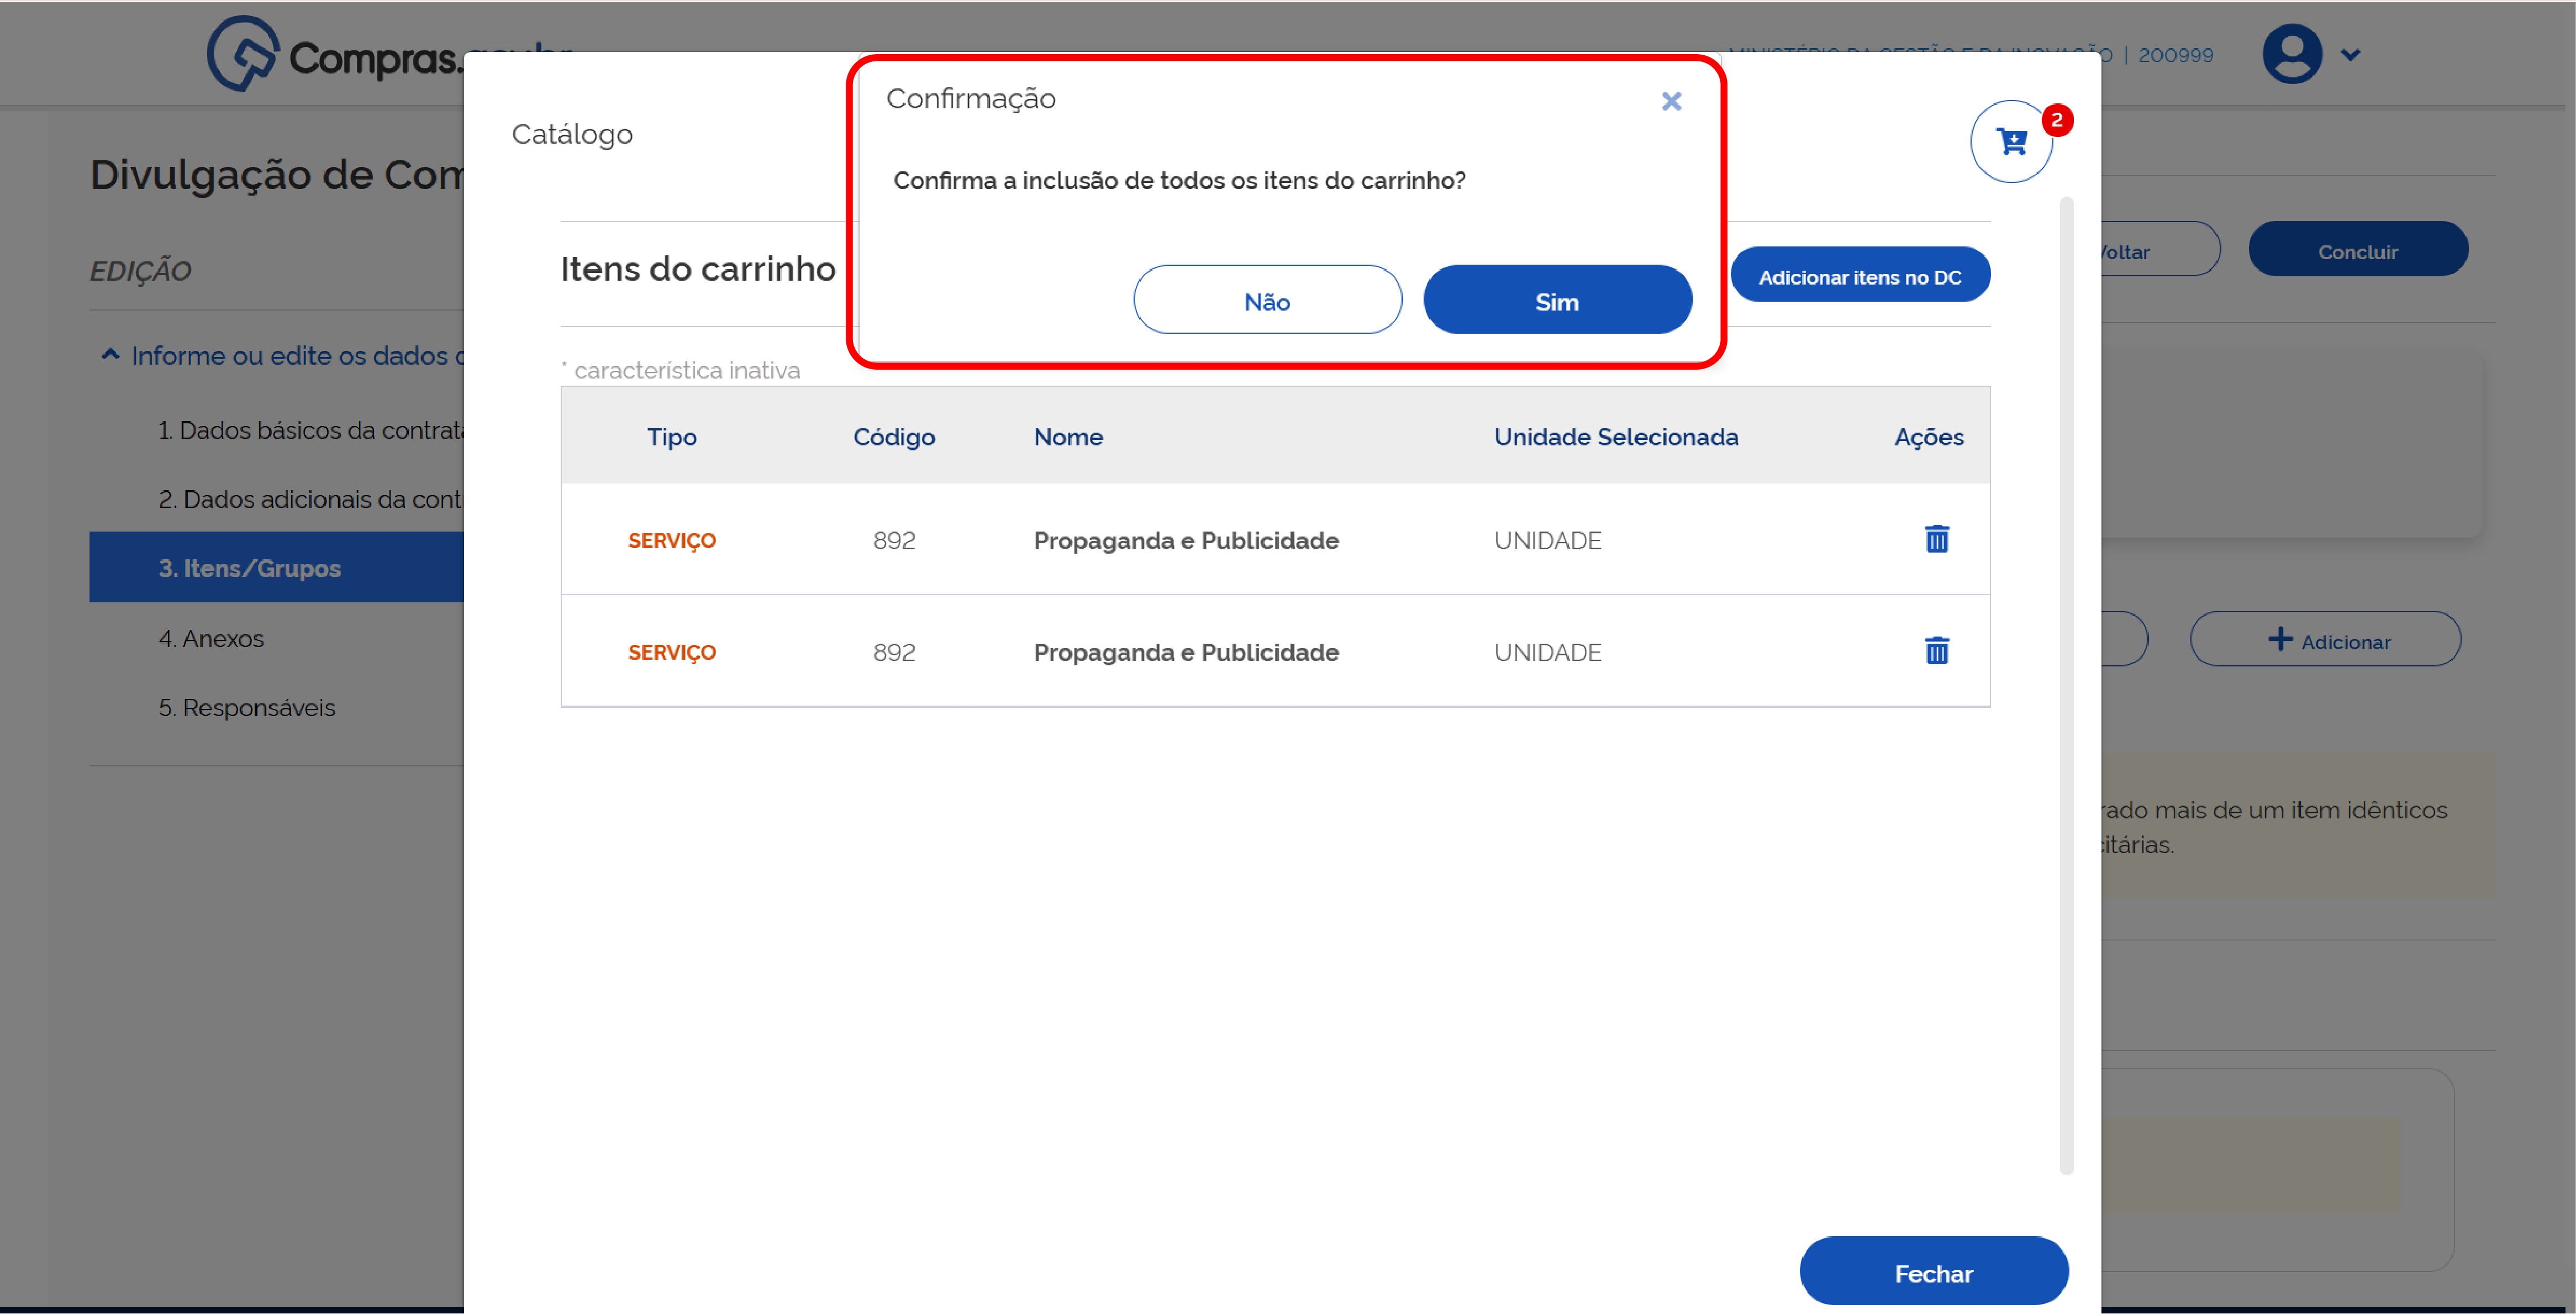Open the shopping cart icon with badge

pyautogui.click(x=2012, y=142)
